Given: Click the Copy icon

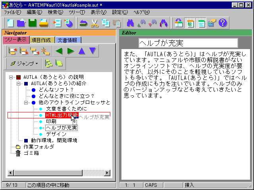Looking at the screenshot, I should point(106,23).
